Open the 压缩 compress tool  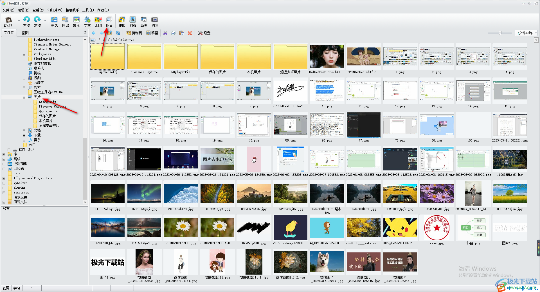tap(65, 22)
